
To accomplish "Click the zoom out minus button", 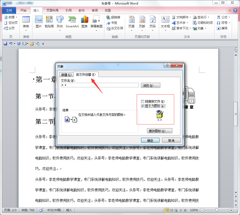I will click(202, 210).
